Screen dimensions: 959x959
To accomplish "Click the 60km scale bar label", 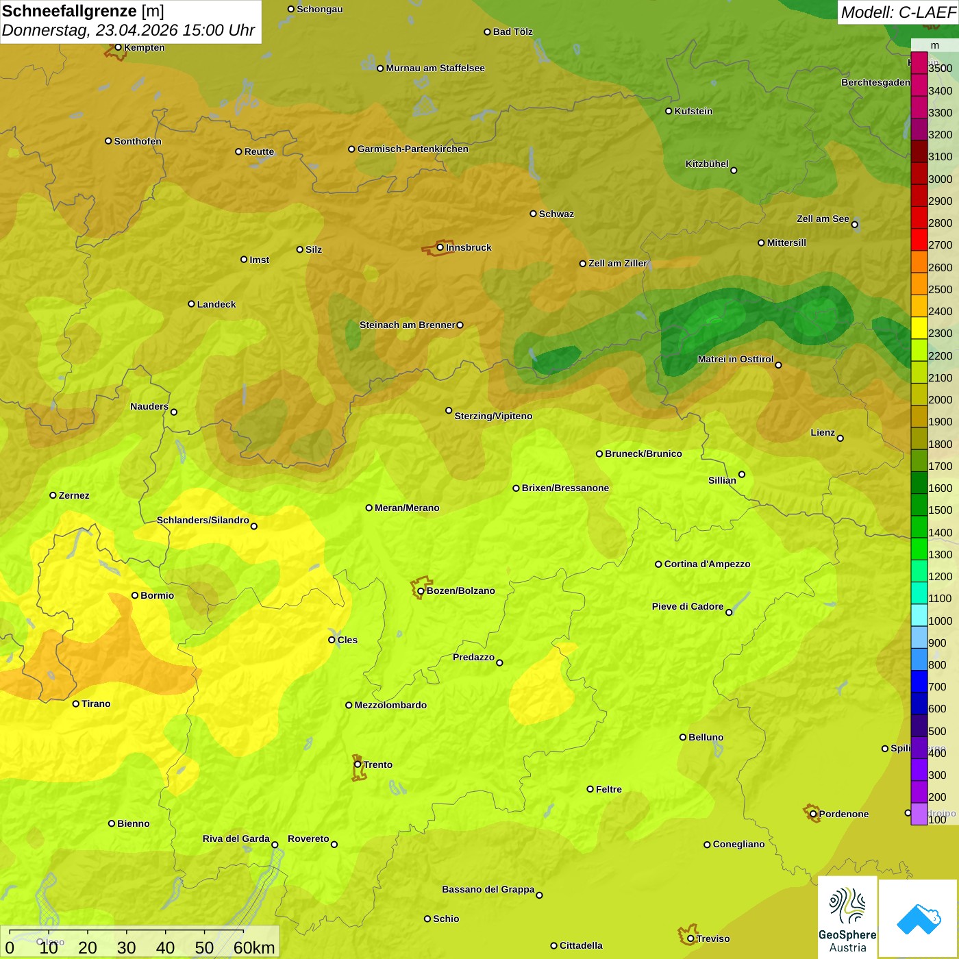I will point(254,947).
